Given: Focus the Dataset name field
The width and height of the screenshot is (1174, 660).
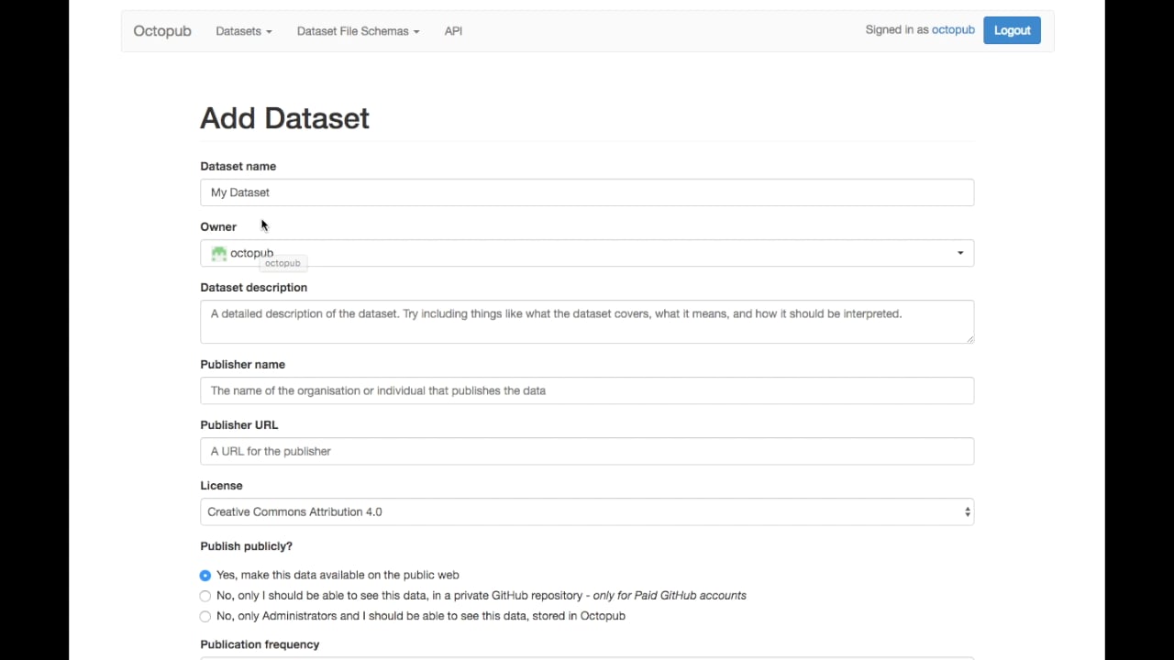Looking at the screenshot, I should [x=587, y=192].
